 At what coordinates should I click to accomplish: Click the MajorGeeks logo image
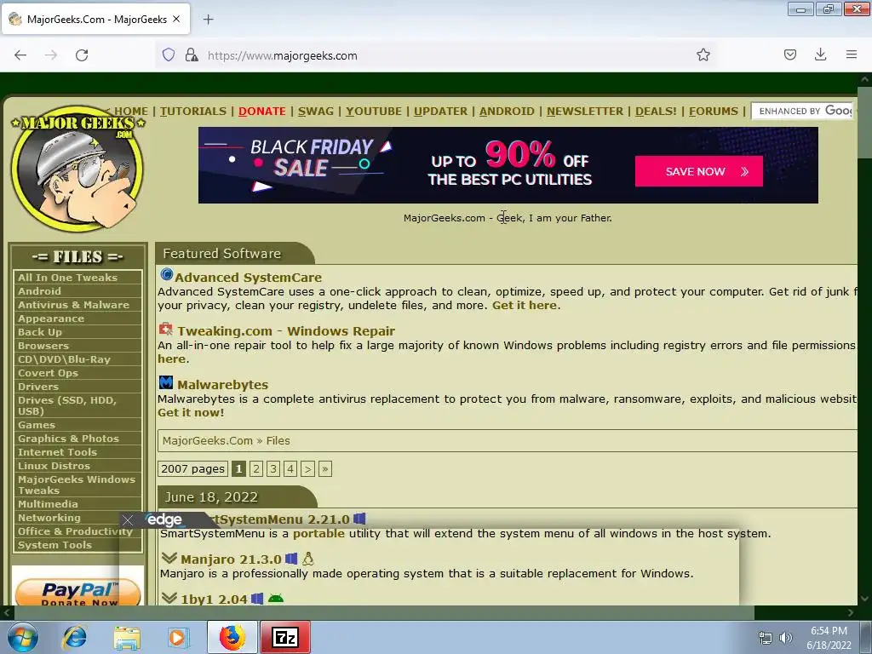point(77,169)
